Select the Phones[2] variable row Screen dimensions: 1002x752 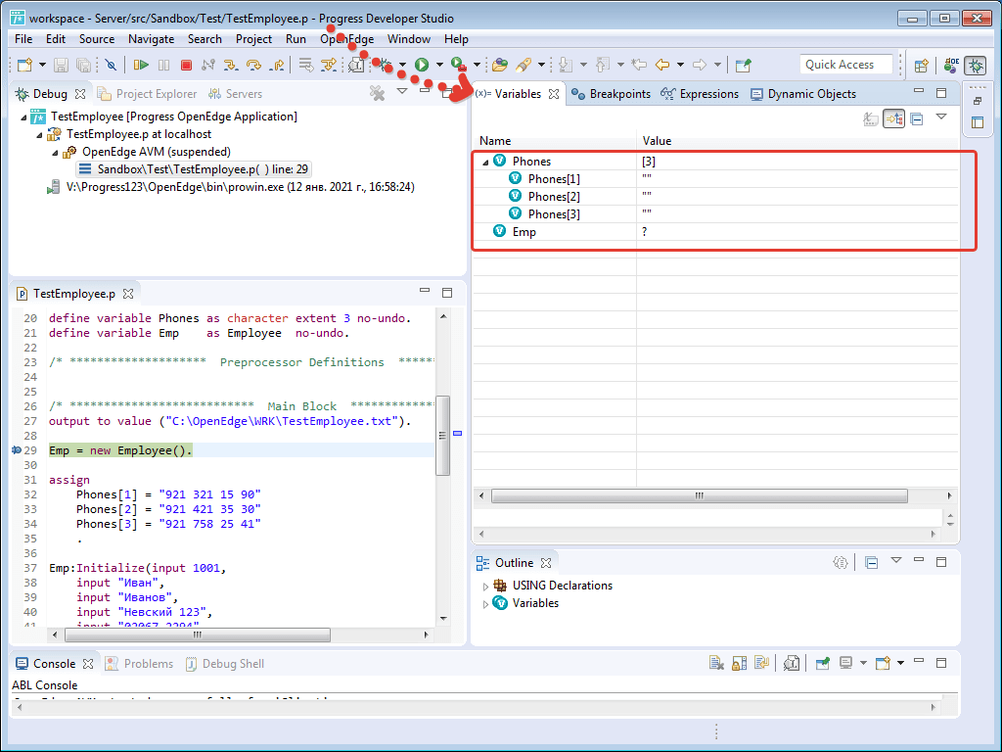coord(715,196)
